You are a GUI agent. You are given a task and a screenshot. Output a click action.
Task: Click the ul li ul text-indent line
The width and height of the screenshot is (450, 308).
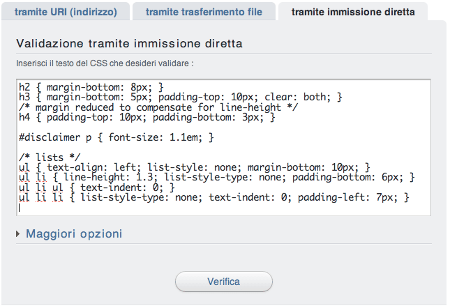(97, 187)
